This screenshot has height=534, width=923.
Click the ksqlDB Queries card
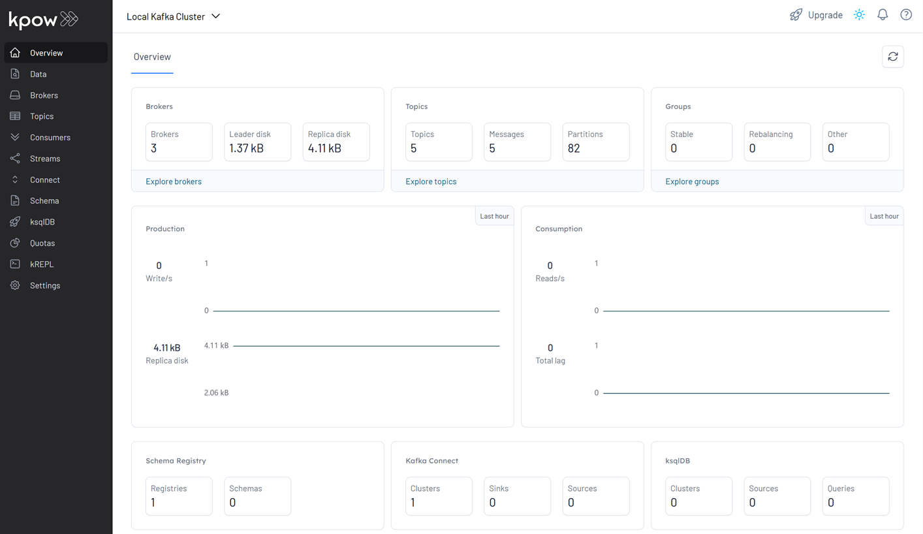coord(856,496)
